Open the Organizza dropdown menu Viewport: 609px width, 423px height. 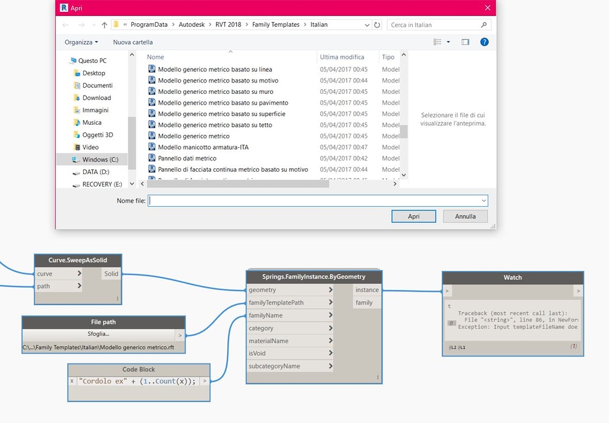80,42
